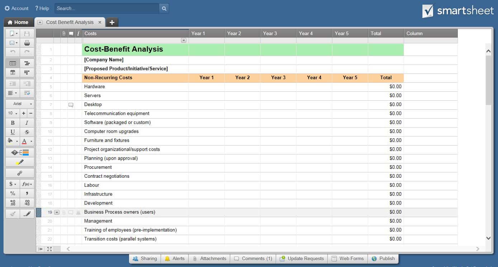The image size is (498, 267).
Task: Apply percent format to cells
Action: point(13,194)
